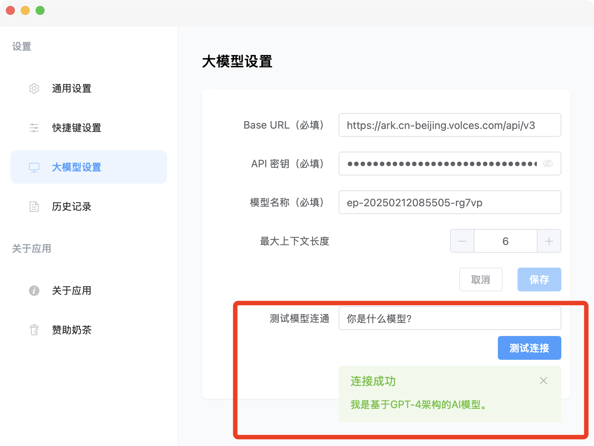Image resolution: width=594 pixels, height=446 pixels.
Task: Click the 连接成功 alert title
Action: 373,381
